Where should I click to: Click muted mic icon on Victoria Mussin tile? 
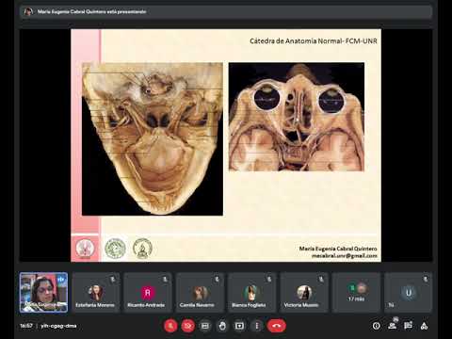pos(321,279)
